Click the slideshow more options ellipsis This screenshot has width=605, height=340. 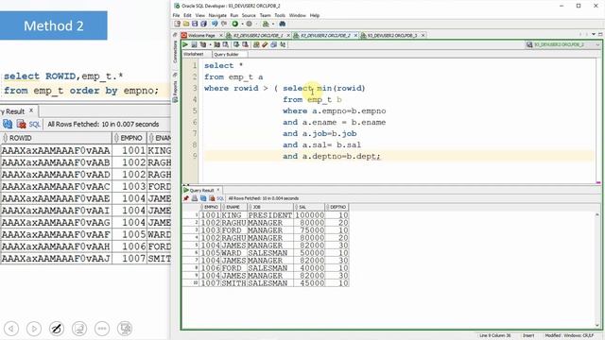(102, 329)
